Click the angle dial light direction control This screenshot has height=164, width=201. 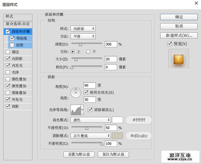click(x=76, y=93)
